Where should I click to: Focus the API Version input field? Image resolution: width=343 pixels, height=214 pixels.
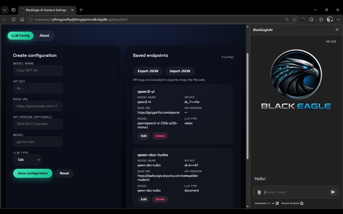38,124
